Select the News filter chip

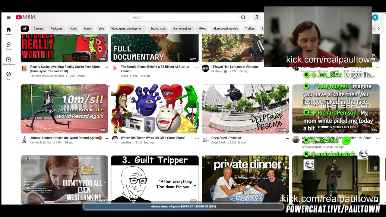(x=73, y=29)
